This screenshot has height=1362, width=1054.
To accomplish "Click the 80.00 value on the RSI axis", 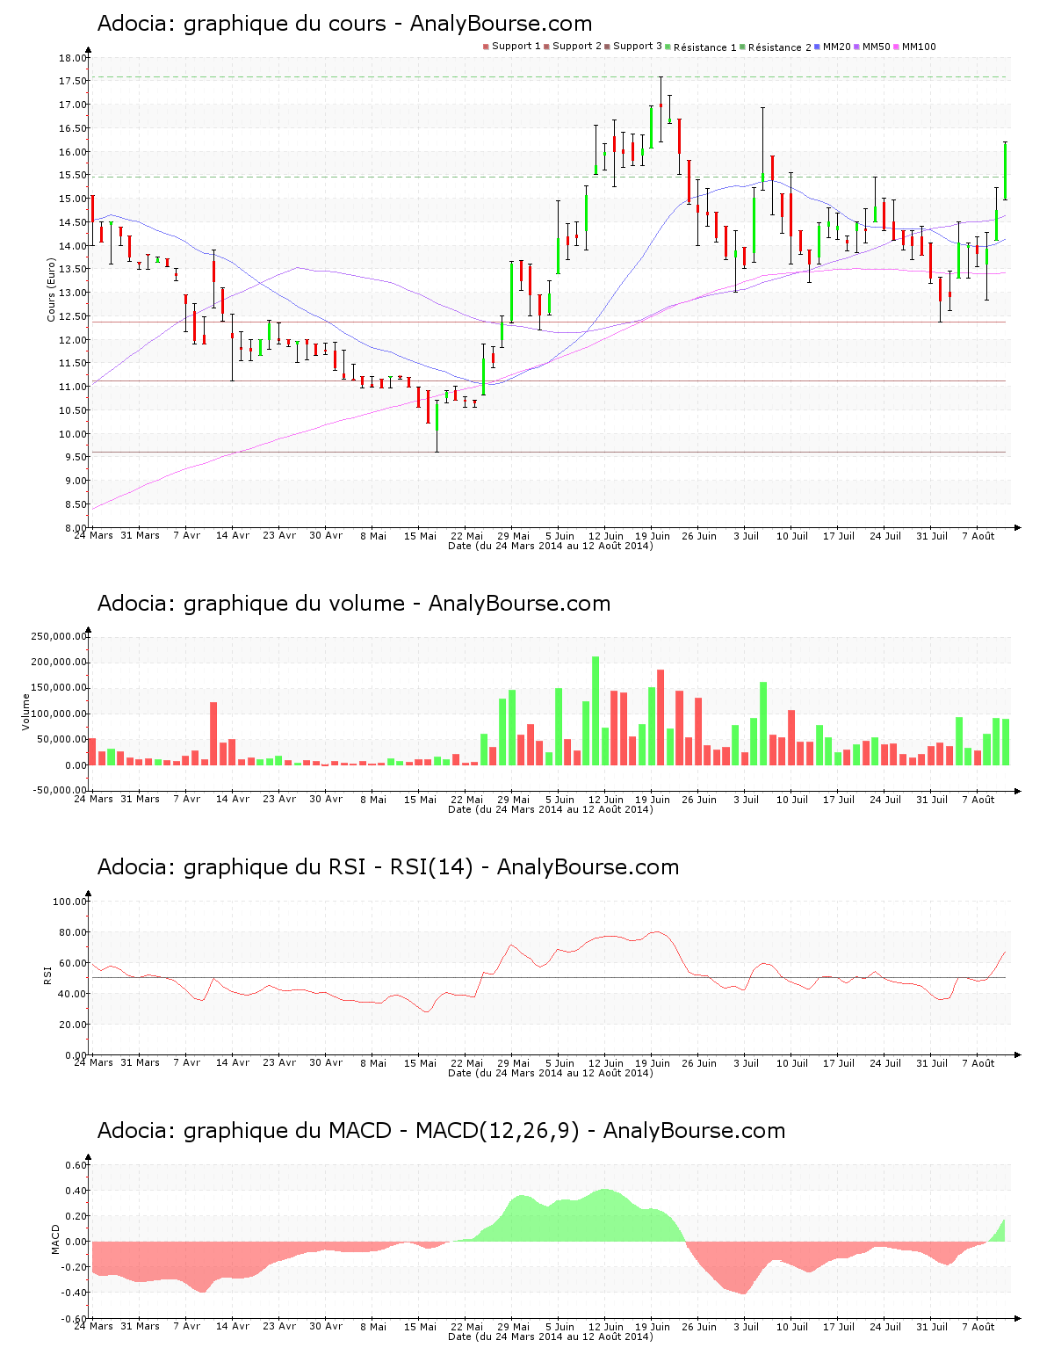I will coord(73,932).
